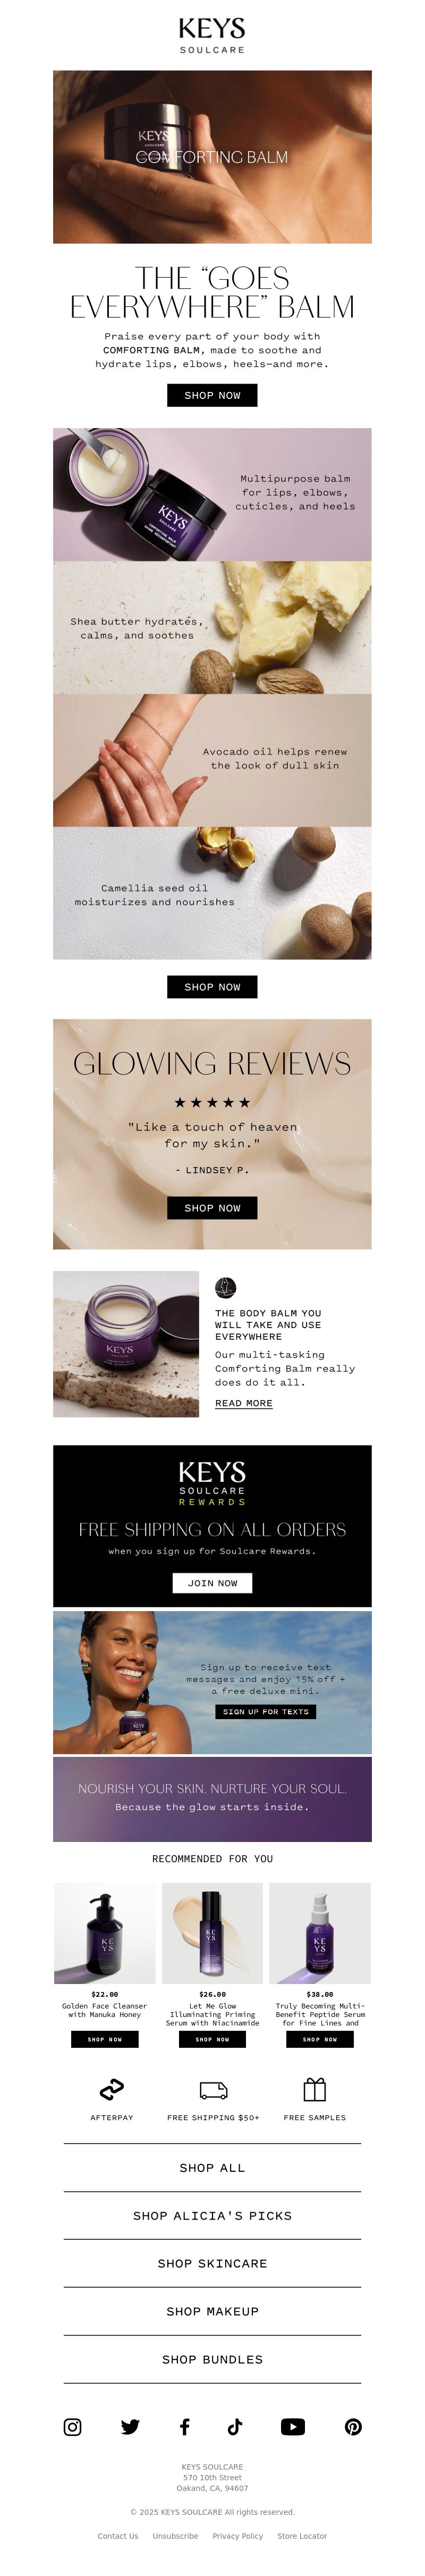Click the Sign Up For Texts button
The height and width of the screenshot is (2576, 425).
[x=266, y=1712]
